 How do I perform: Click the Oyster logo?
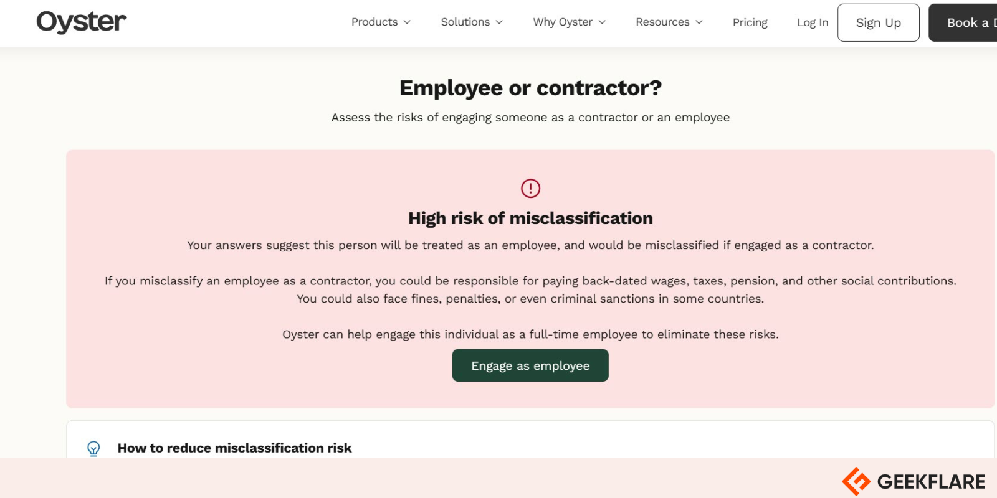(x=81, y=22)
